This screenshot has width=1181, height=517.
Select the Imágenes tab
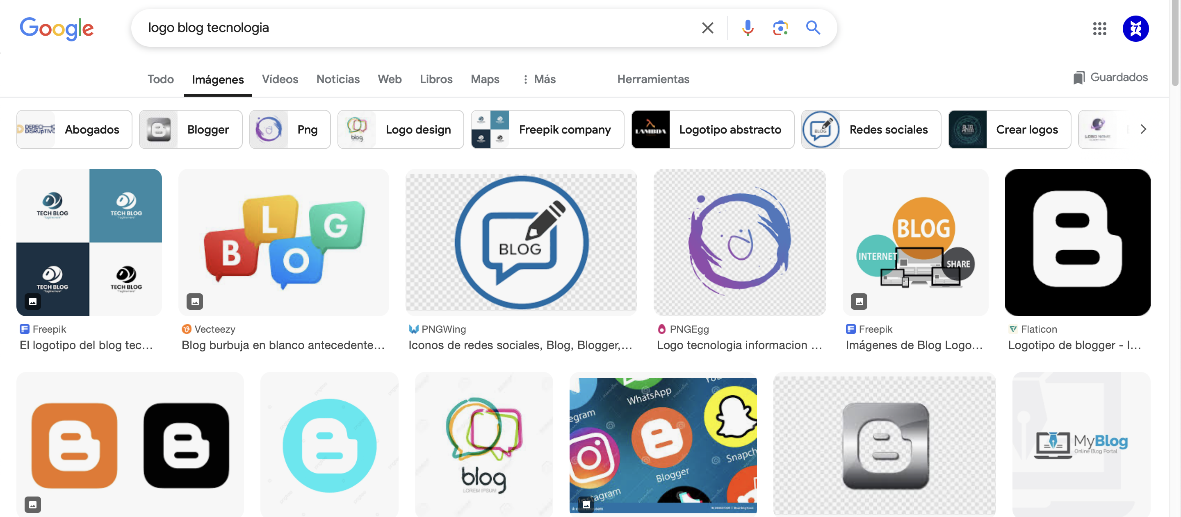(218, 79)
